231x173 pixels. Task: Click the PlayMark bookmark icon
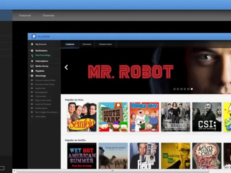tap(32, 71)
